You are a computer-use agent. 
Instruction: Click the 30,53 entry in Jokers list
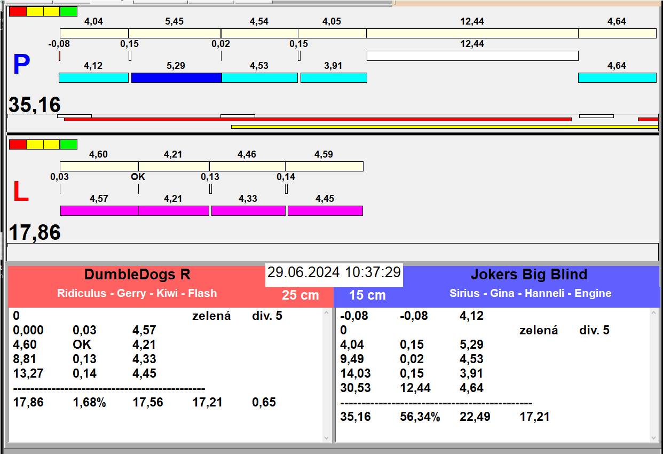point(356,388)
